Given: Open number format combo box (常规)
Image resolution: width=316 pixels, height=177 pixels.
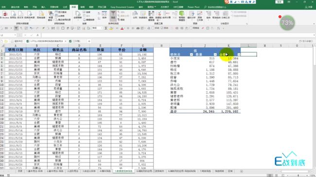Looking at the screenshot, I should click(x=97, y=28).
